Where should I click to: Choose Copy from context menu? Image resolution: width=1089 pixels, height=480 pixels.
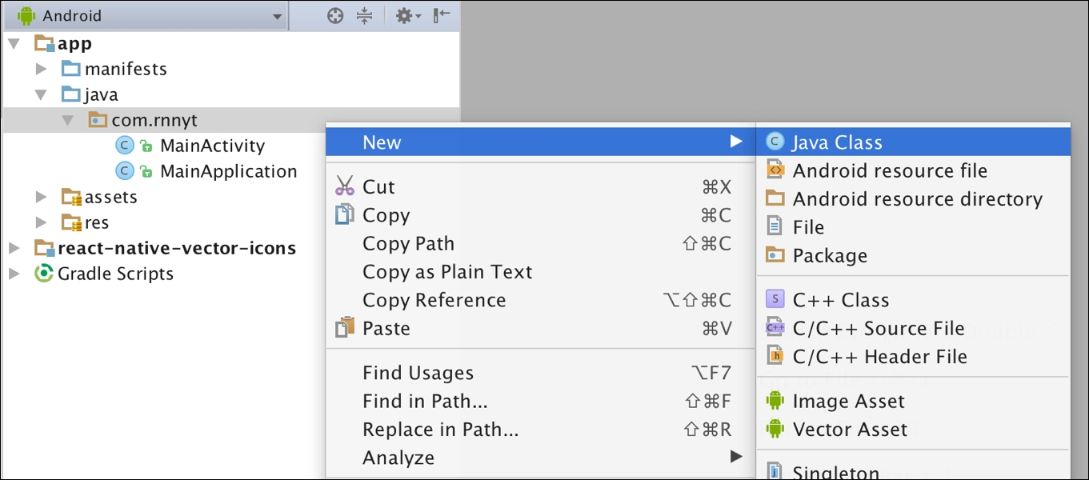click(540, 215)
